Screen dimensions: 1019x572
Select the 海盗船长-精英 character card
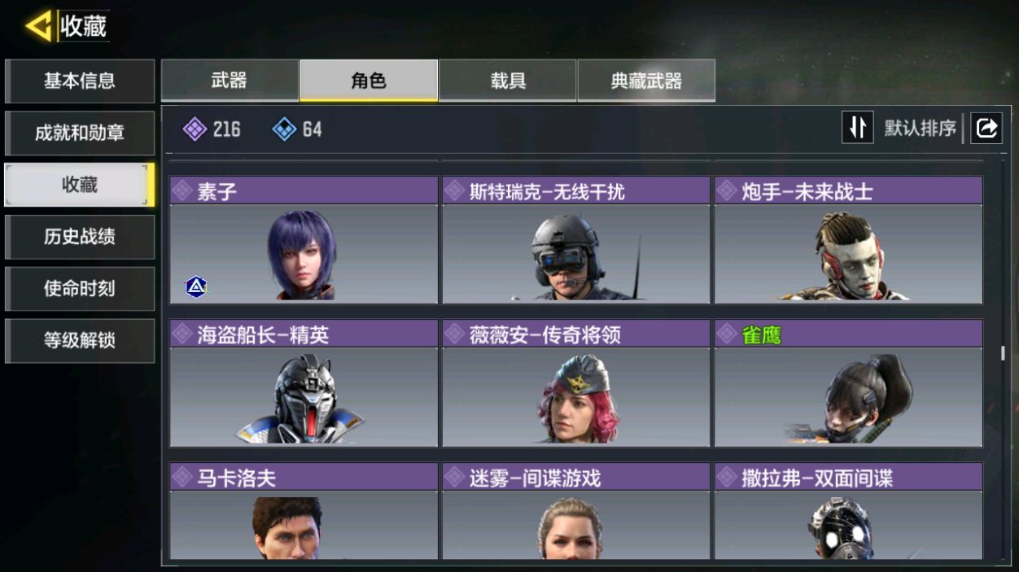[304, 383]
